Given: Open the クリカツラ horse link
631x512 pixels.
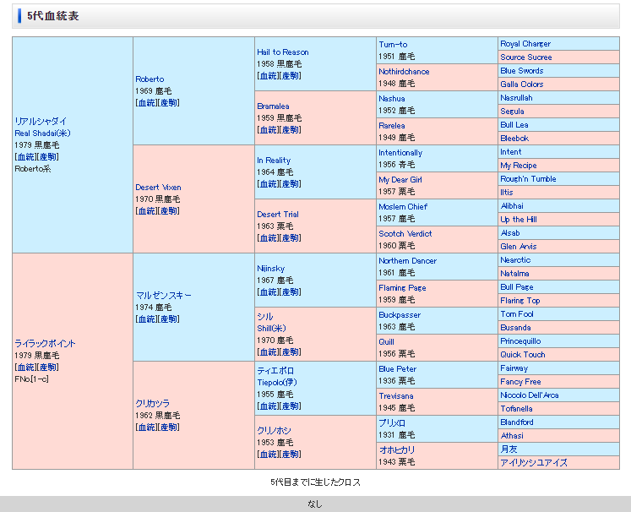Looking at the screenshot, I should (152, 404).
